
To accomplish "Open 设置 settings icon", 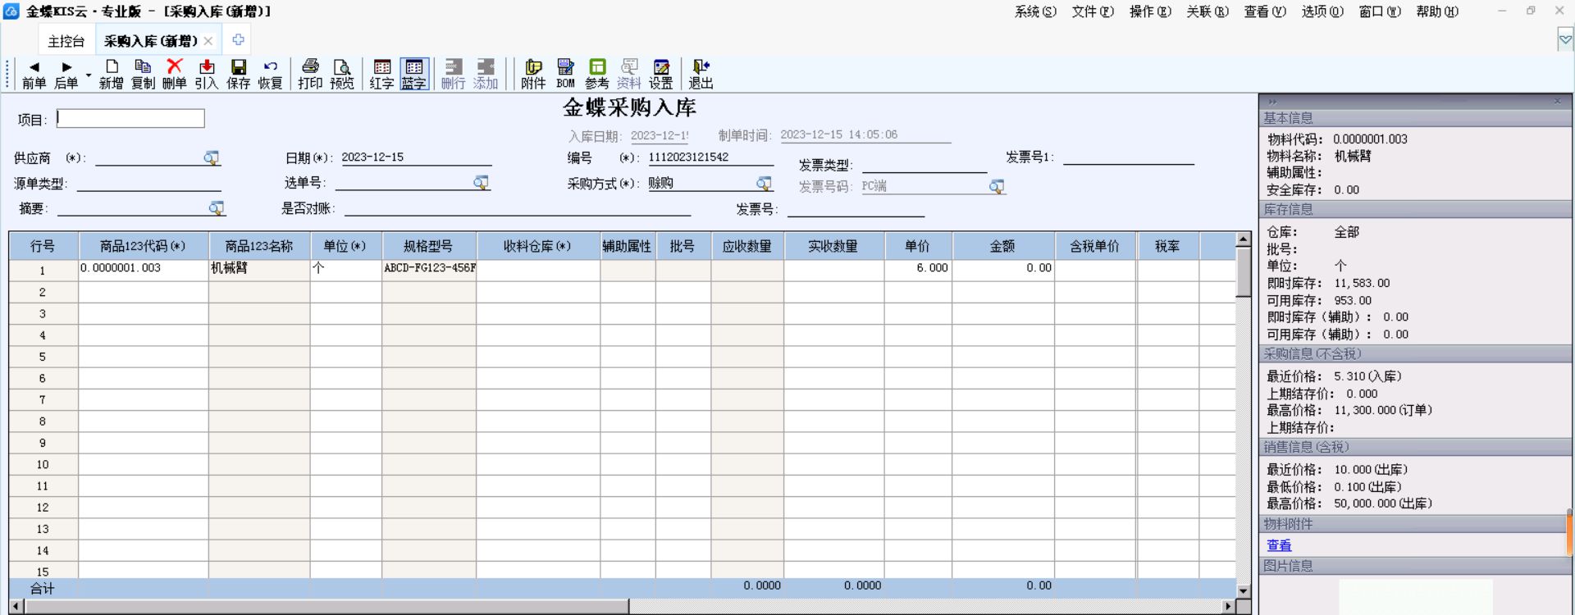I will [x=661, y=74].
